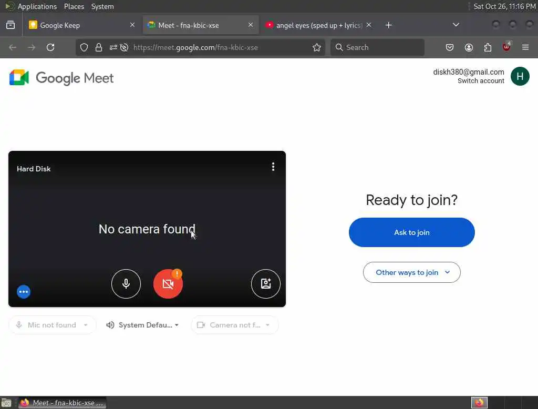Click the Ask to join button
Image resolution: width=538 pixels, height=409 pixels.
(x=412, y=232)
